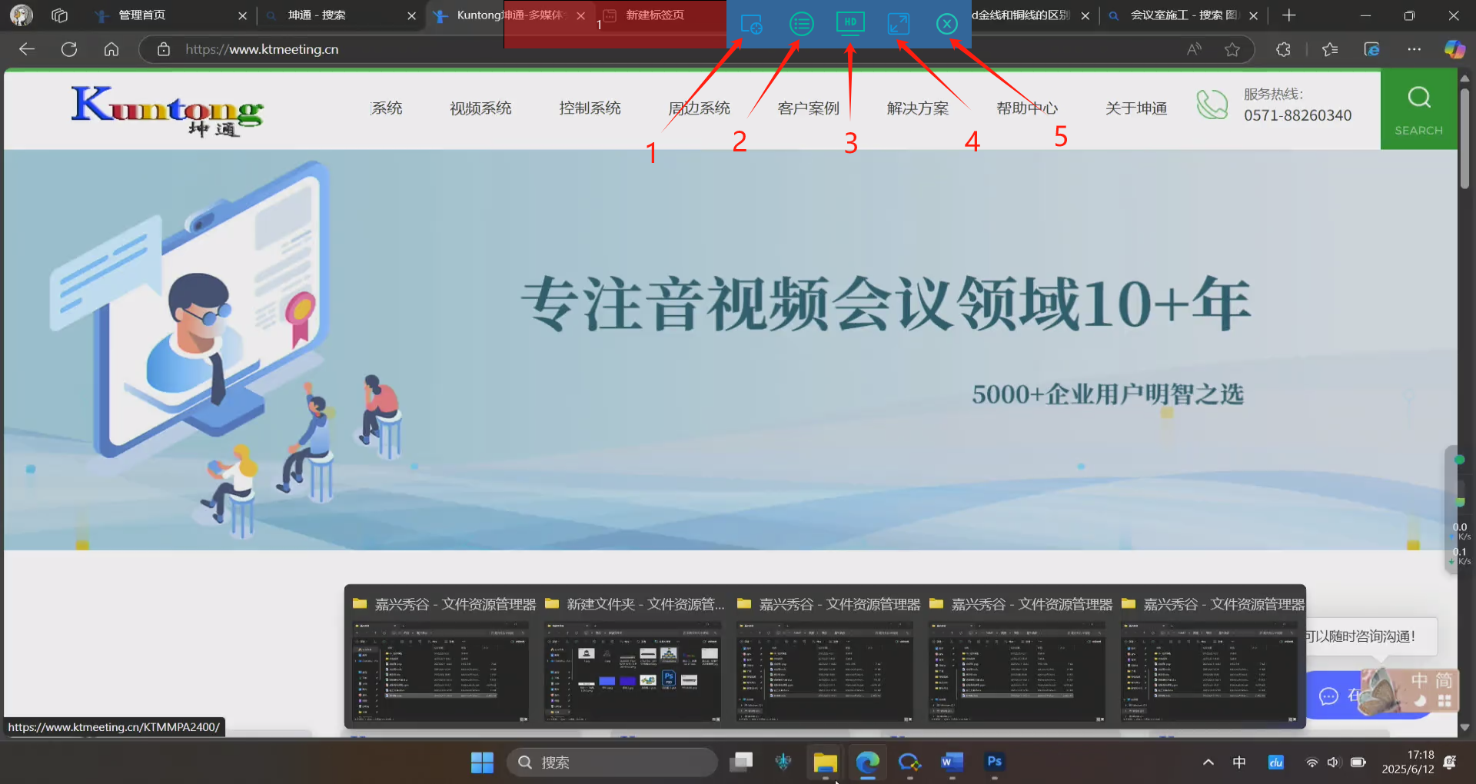Toggle the 简 simplified mode on the IME widget

tap(1444, 680)
